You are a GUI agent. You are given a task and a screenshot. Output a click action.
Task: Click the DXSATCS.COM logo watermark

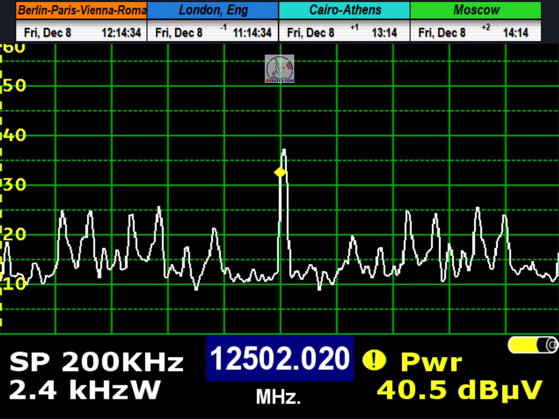(x=279, y=69)
